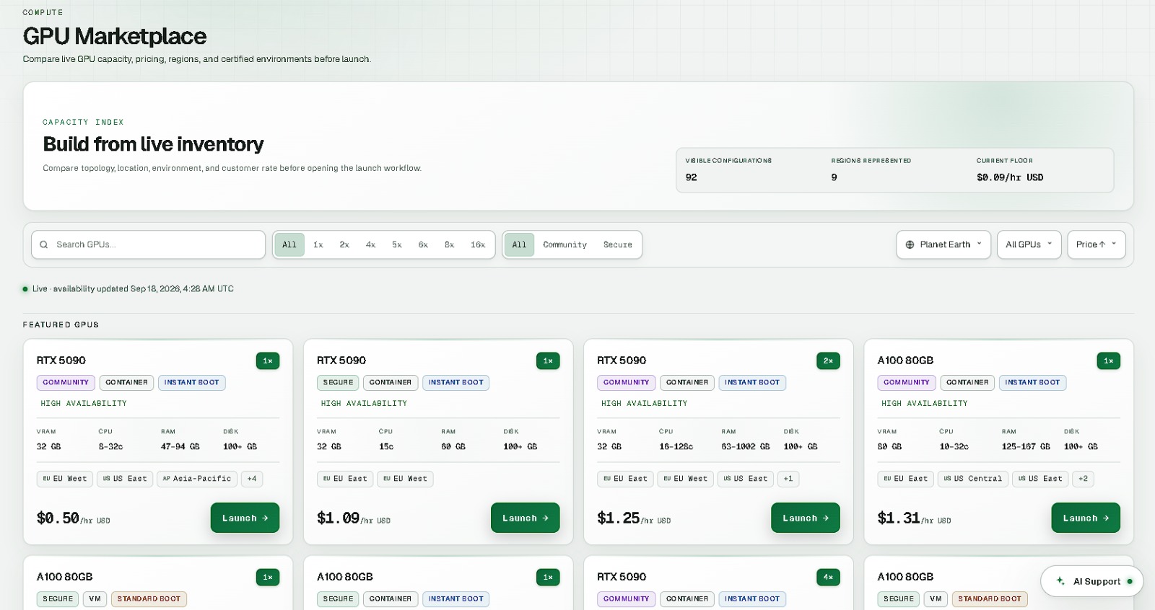Click VM tag on bottom-right A100 80GB card

click(936, 599)
